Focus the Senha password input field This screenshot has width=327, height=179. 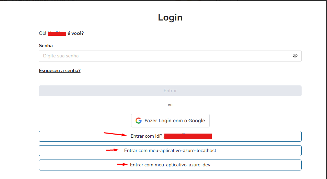click(x=165, y=56)
